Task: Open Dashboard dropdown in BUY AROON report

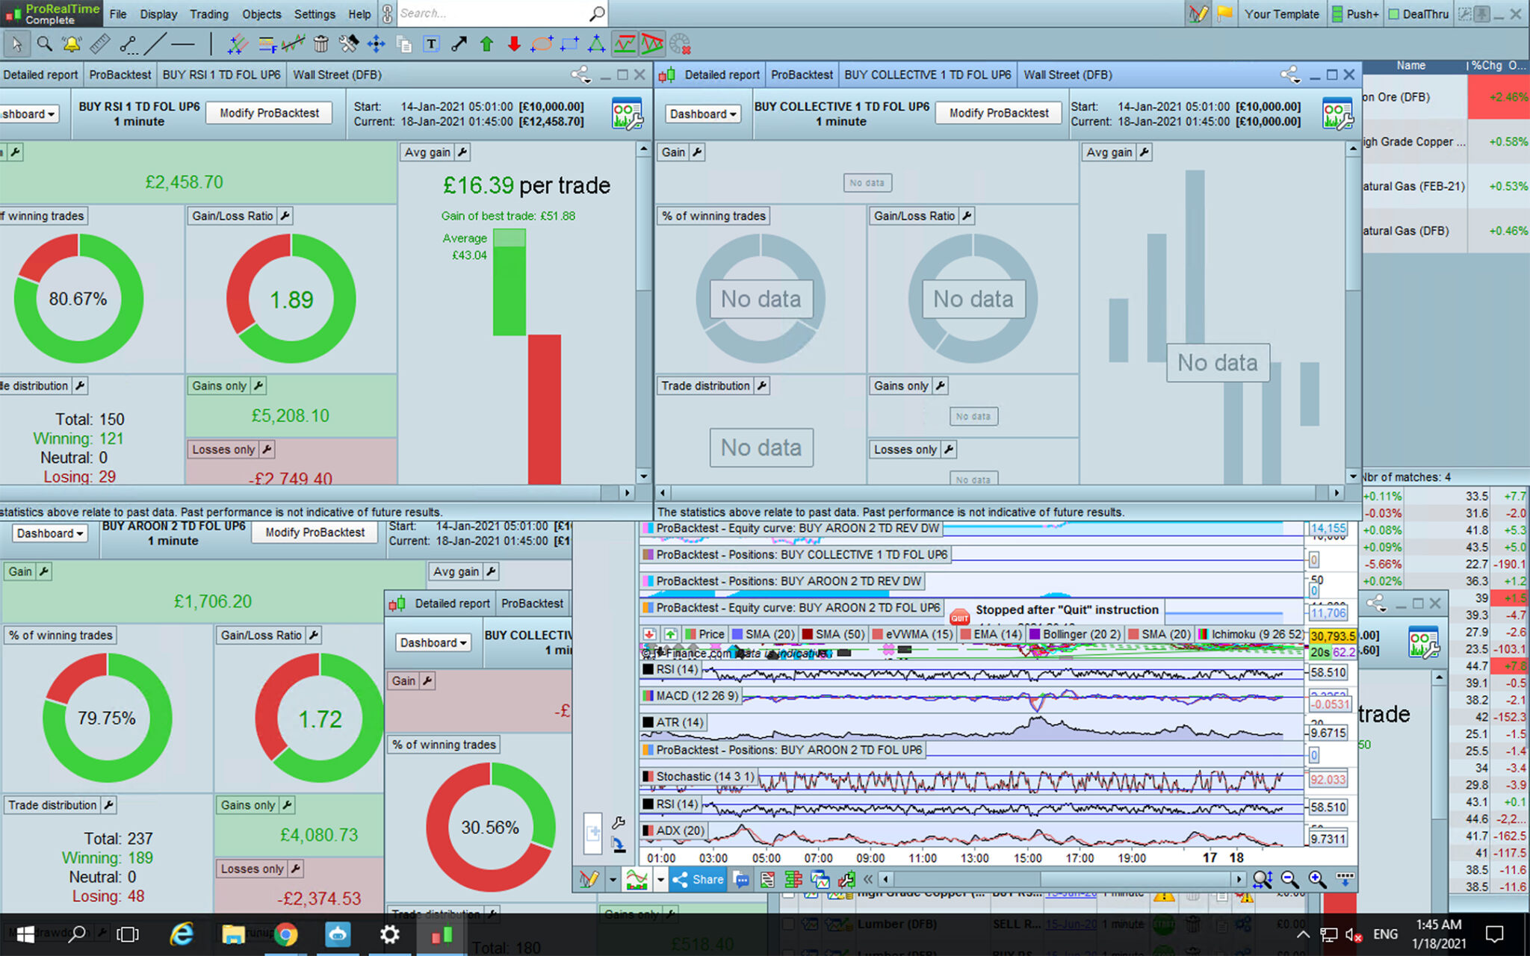Action: point(50,533)
